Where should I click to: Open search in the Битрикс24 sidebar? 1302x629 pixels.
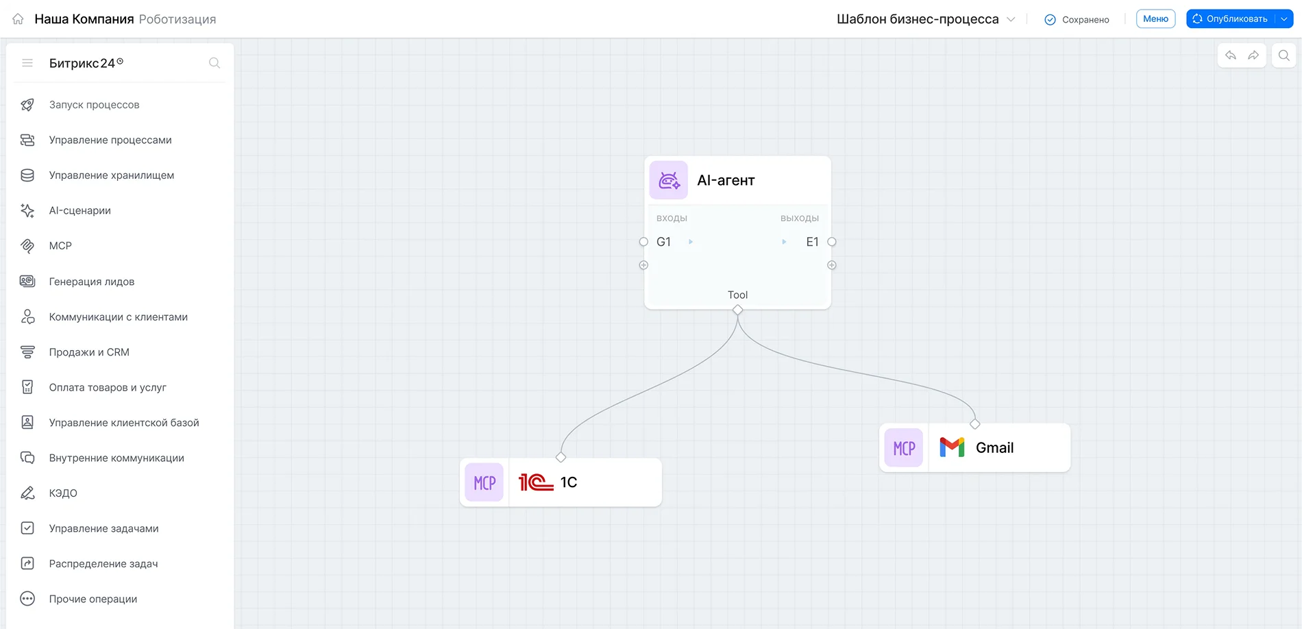[214, 63]
